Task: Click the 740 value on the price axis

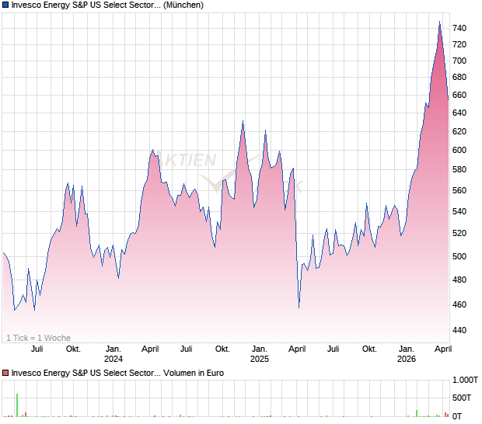Action: tap(459, 29)
